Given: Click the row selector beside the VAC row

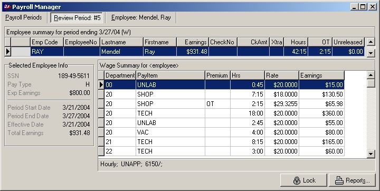Looking at the screenshot, I should click(x=101, y=132).
